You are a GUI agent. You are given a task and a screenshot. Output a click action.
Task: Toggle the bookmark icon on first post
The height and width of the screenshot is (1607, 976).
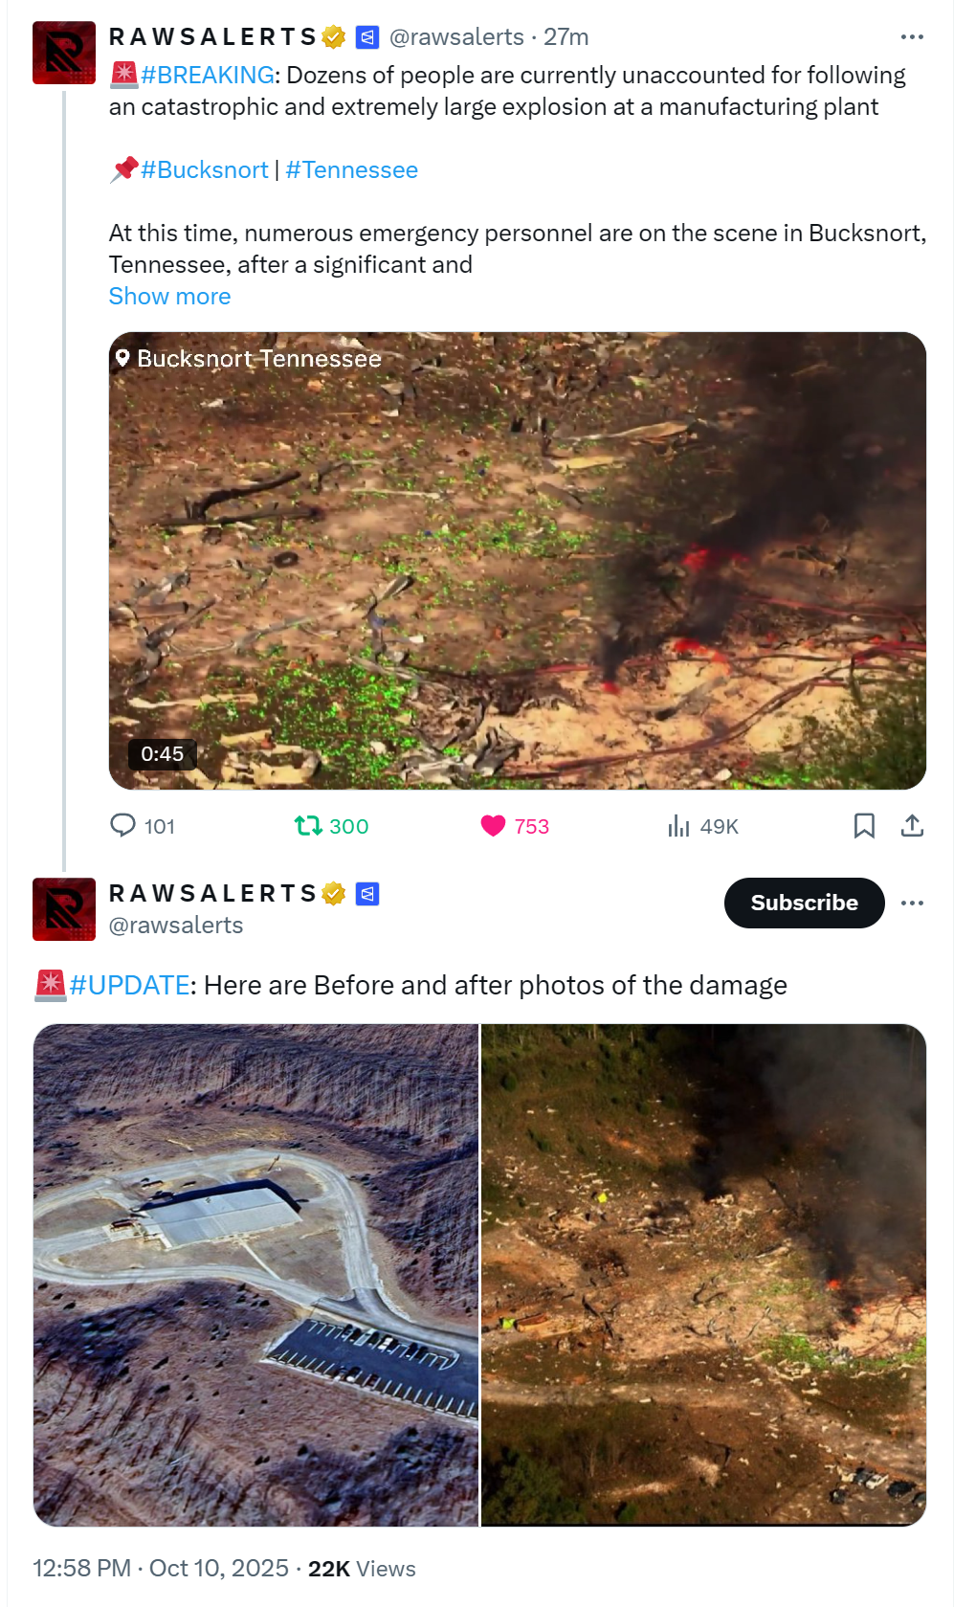pos(864,825)
